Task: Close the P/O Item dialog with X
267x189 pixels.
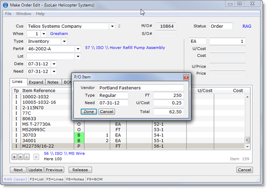Action: (x=186, y=77)
